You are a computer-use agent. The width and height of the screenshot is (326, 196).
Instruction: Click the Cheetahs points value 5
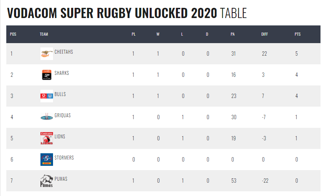(297, 54)
